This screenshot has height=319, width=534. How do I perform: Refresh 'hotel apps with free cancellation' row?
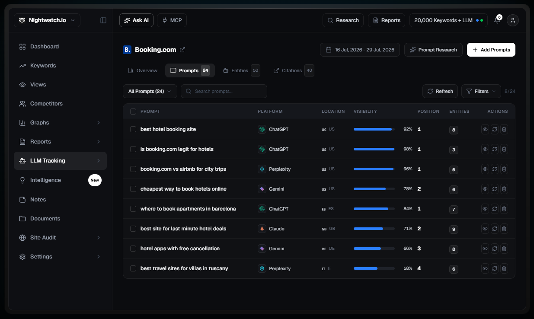point(495,249)
